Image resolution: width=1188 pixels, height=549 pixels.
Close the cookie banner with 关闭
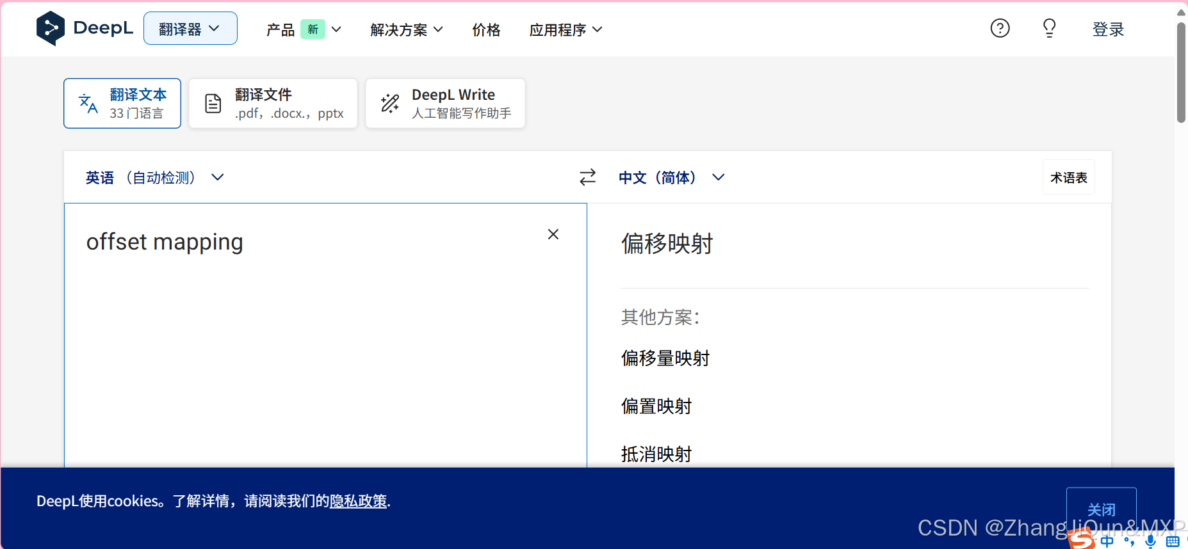click(1101, 509)
